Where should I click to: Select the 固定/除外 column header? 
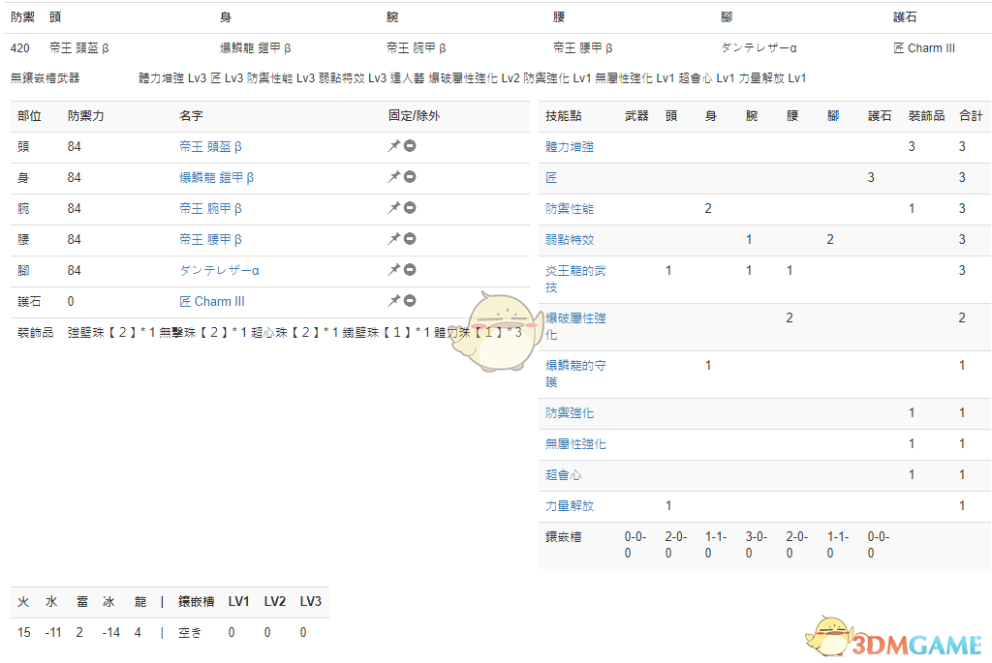point(415,115)
